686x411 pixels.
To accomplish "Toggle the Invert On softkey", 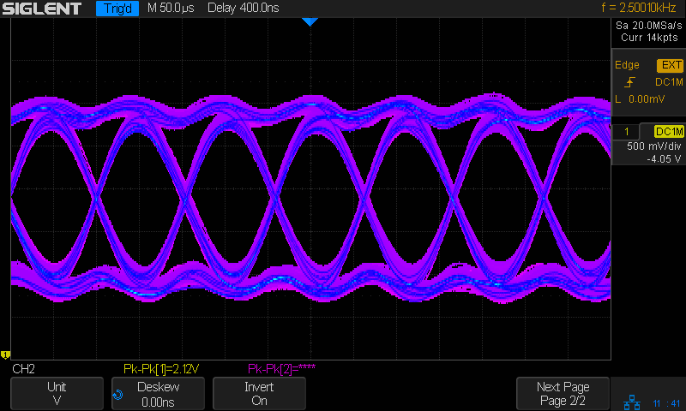I will click(x=259, y=394).
